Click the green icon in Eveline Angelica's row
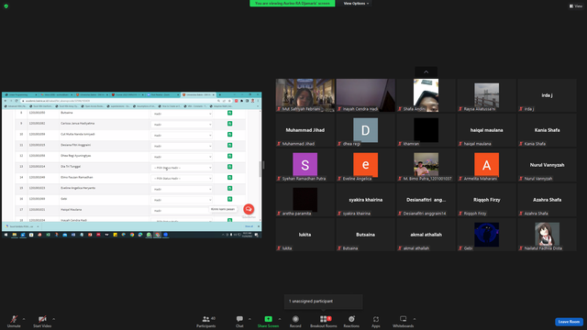Viewport: 587px width, 330px height. point(230,188)
